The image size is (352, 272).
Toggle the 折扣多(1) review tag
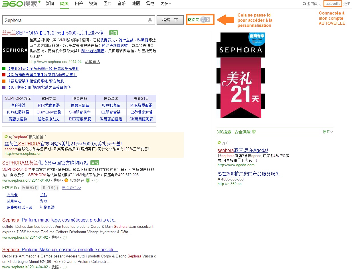(50, 188)
